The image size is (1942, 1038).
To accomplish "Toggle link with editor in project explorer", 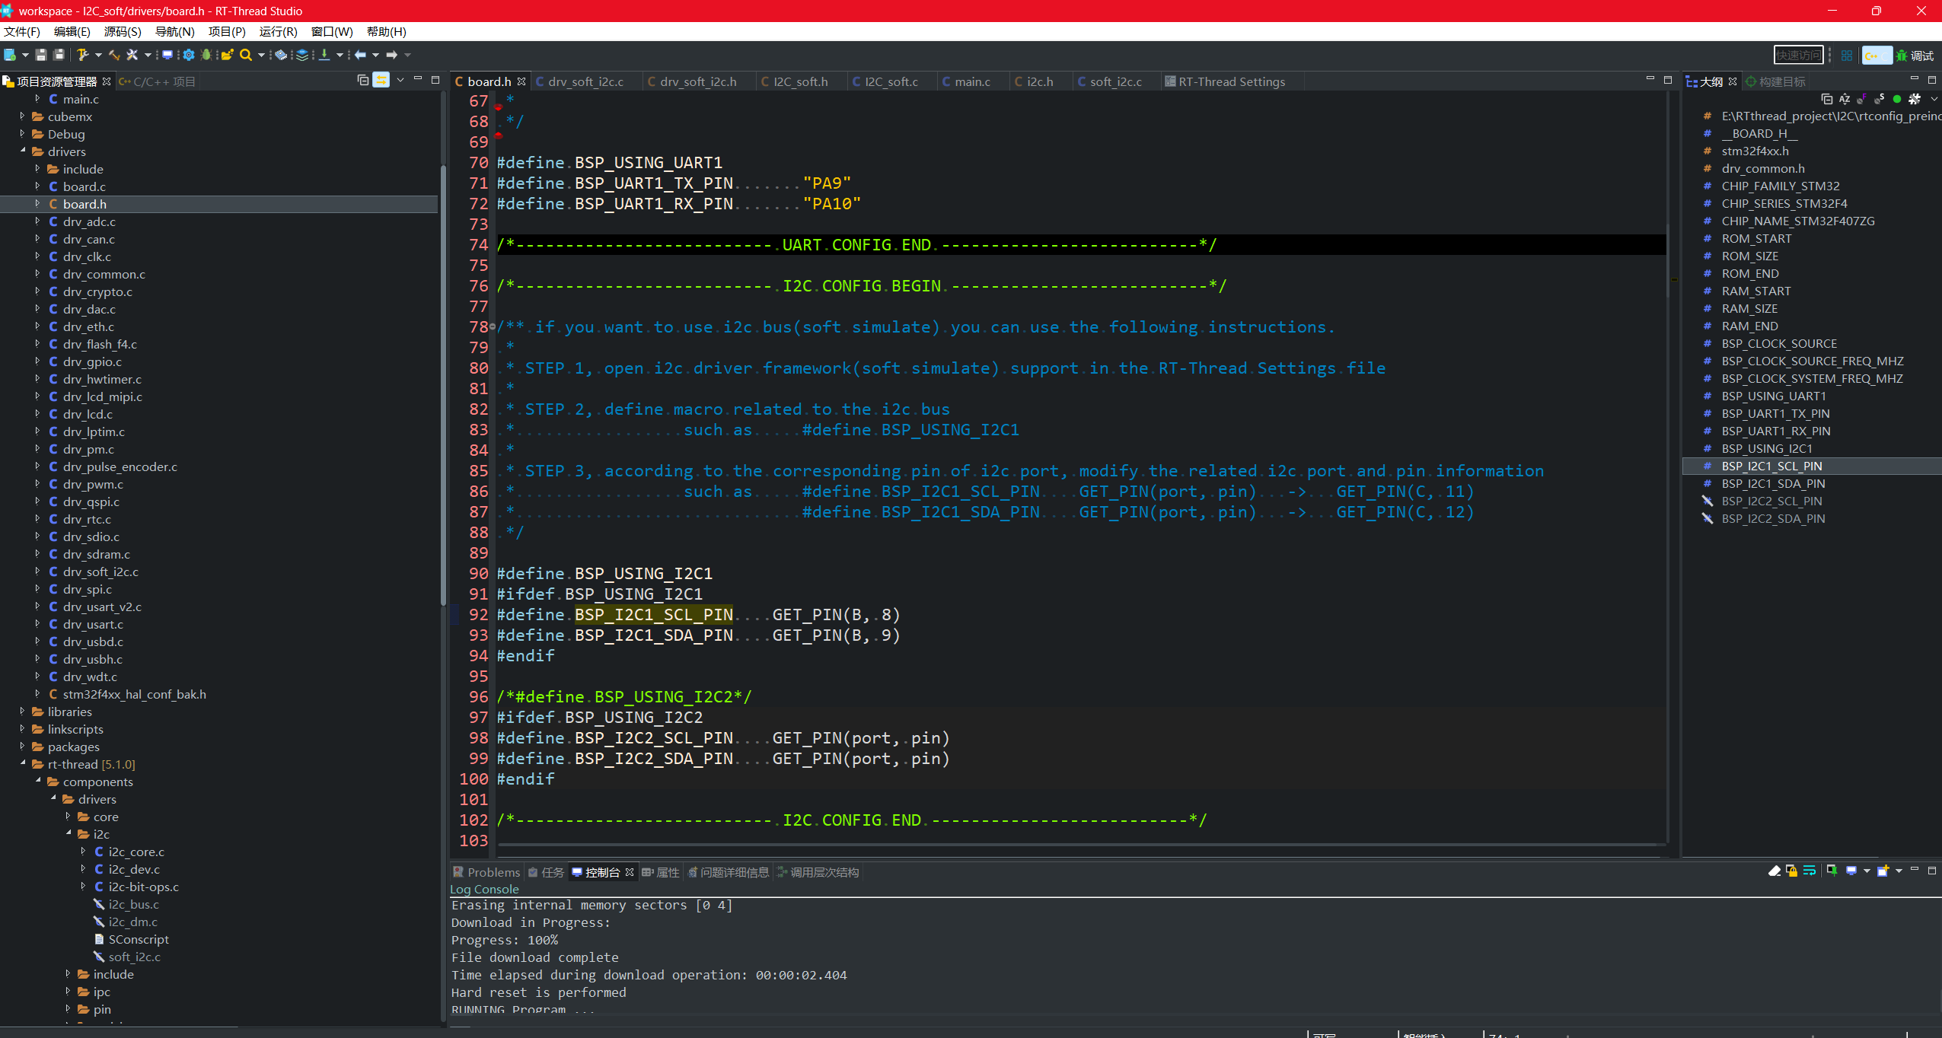I will (x=381, y=81).
